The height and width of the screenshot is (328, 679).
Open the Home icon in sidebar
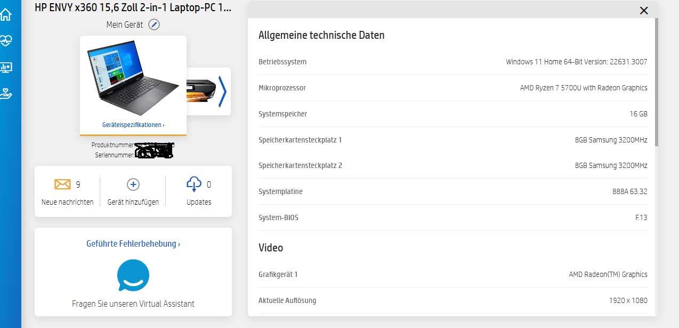6,15
